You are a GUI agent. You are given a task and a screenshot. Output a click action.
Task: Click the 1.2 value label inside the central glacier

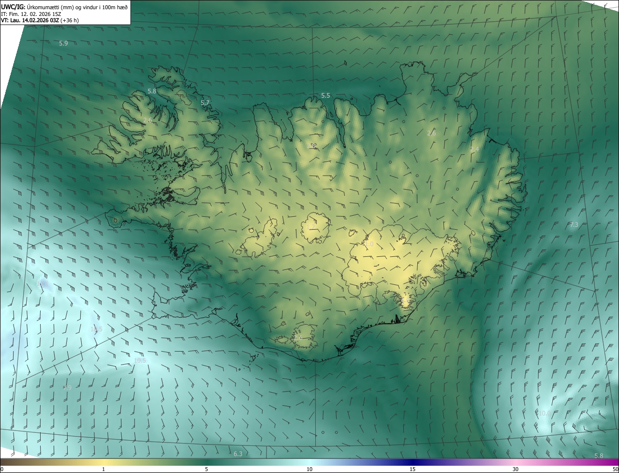310,227
